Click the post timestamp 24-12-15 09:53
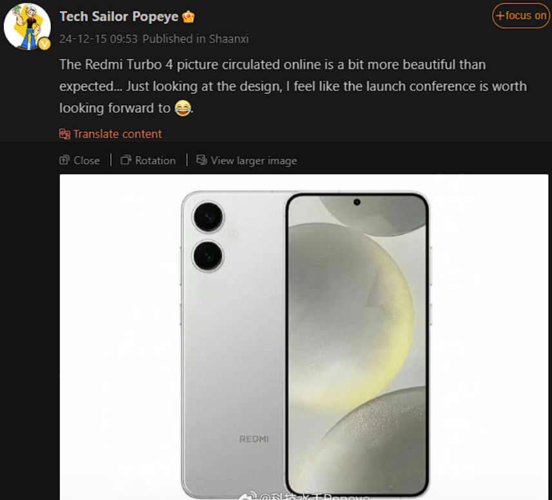Viewport: 552px width, 500px height. point(98,39)
